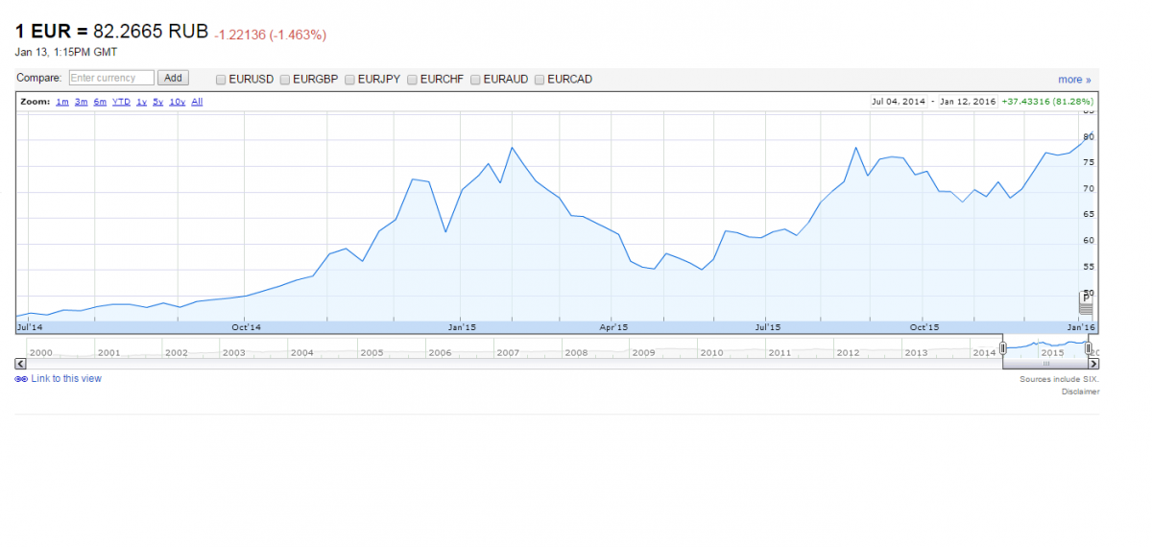Expand more comparison currencies
The image size is (1152, 547).
(x=1074, y=80)
